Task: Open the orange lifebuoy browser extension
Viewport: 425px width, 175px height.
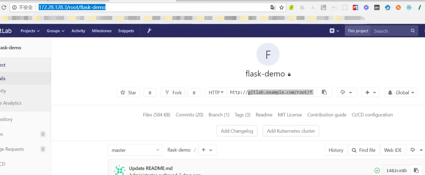Action: [x=398, y=7]
